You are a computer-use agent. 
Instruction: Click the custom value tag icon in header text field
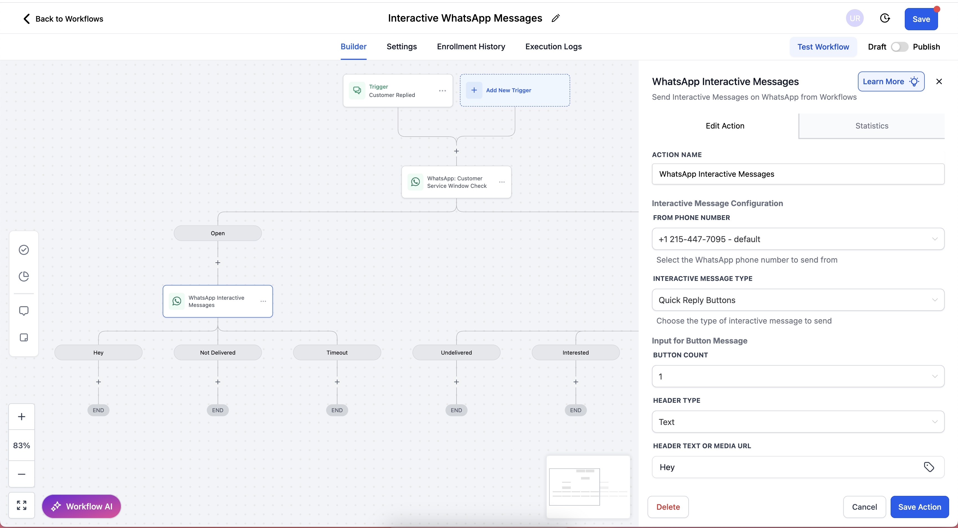[x=929, y=467]
